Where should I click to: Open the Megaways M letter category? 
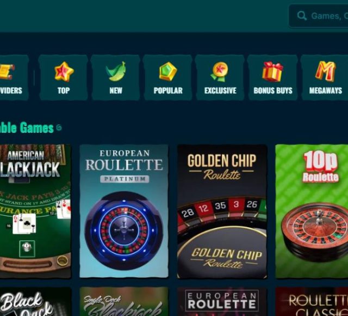tap(325, 71)
